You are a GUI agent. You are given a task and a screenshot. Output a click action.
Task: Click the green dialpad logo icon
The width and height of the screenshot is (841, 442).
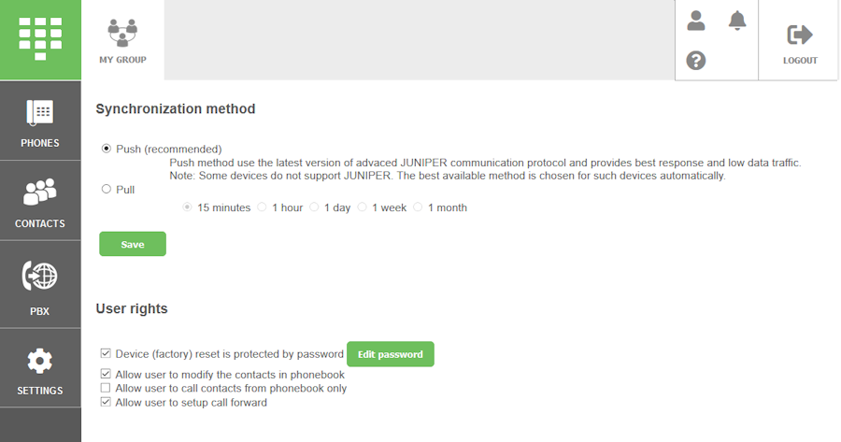40,39
